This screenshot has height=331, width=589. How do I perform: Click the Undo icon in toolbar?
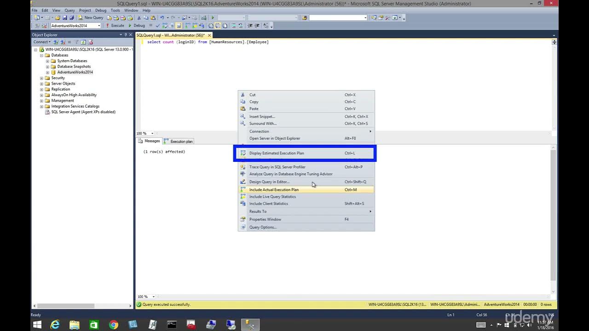pos(162,17)
